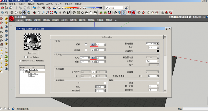Click the 退出颜色 black color swatch

click(158, 51)
